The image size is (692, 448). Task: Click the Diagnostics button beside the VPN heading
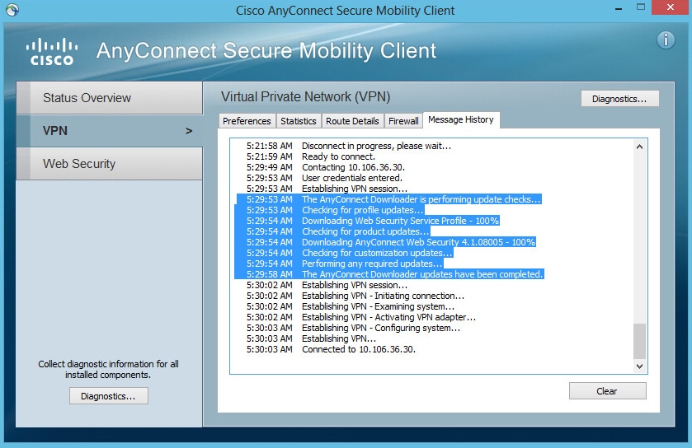pos(619,99)
